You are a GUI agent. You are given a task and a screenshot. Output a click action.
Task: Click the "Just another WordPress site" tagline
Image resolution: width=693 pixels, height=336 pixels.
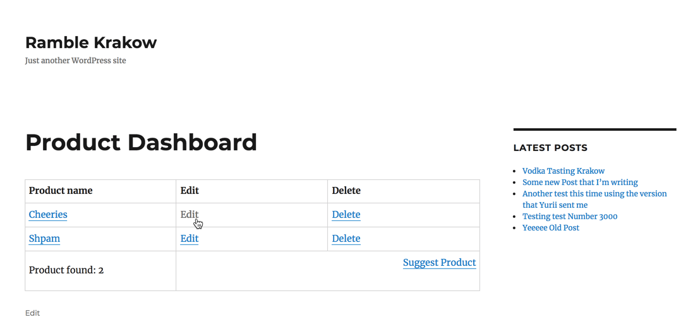tap(76, 61)
